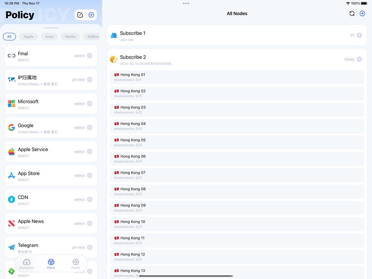Image resolution: width=372 pixels, height=279 pixels.
Task: Choose the Hong Kong 13 node
Action: [237, 273]
